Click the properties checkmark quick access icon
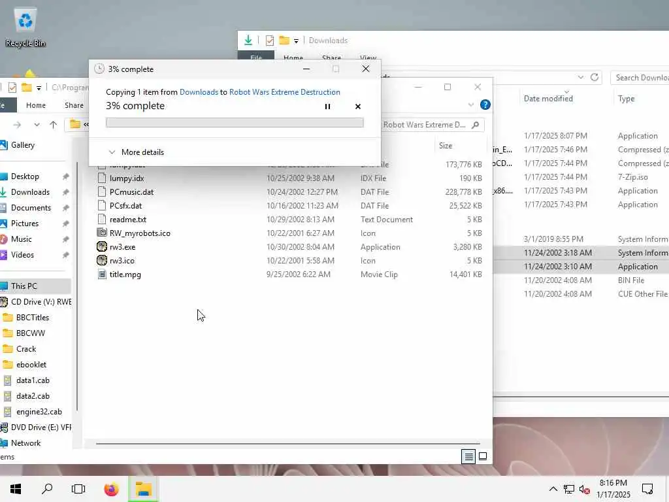The image size is (669, 502). click(12, 88)
